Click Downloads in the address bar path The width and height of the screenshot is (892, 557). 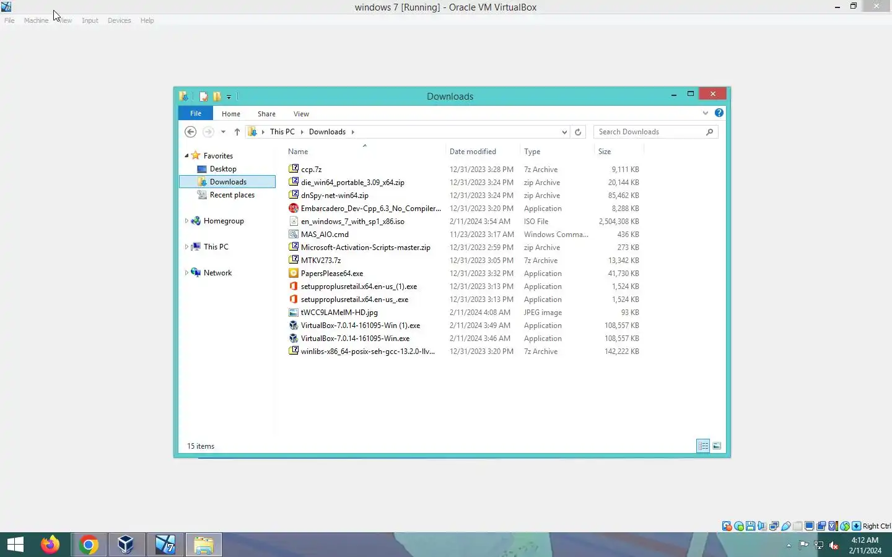coord(327,132)
